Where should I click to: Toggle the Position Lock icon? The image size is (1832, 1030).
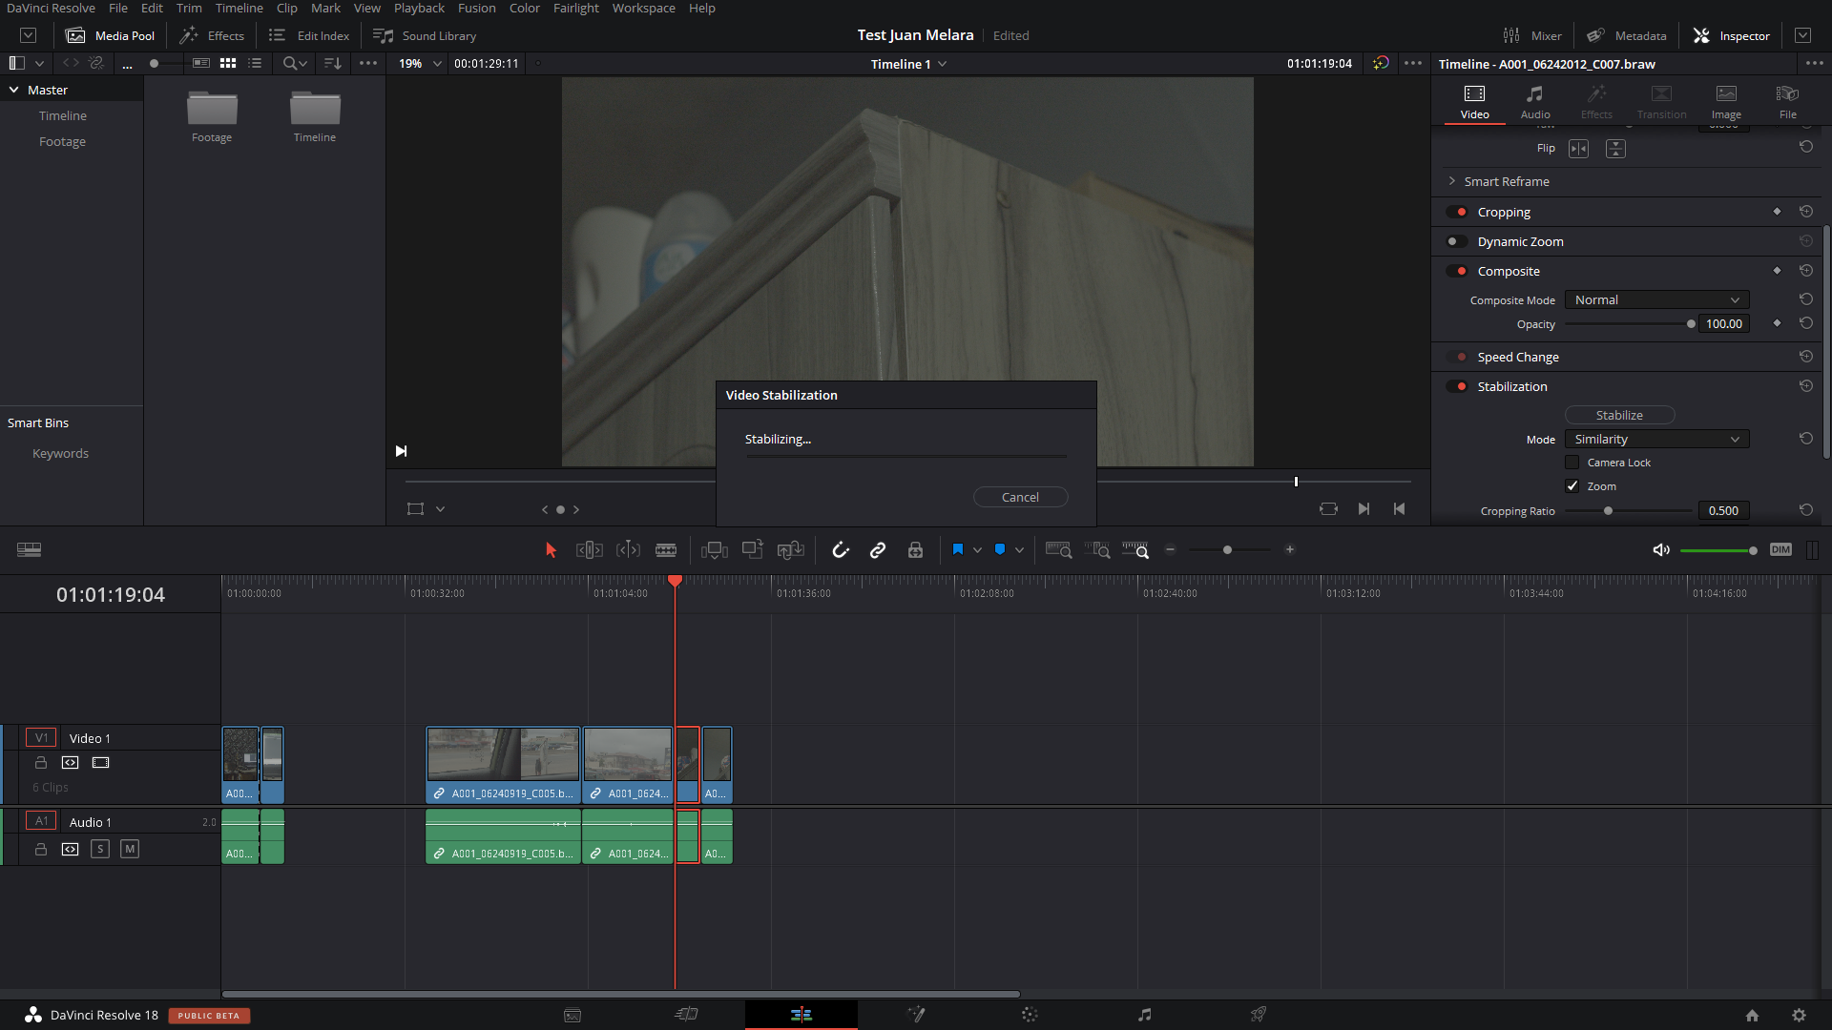click(x=915, y=550)
